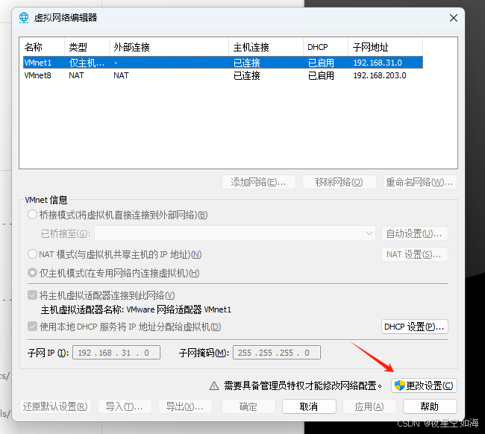
Task: Open DHCP 设置(P) button
Action: pos(414,327)
